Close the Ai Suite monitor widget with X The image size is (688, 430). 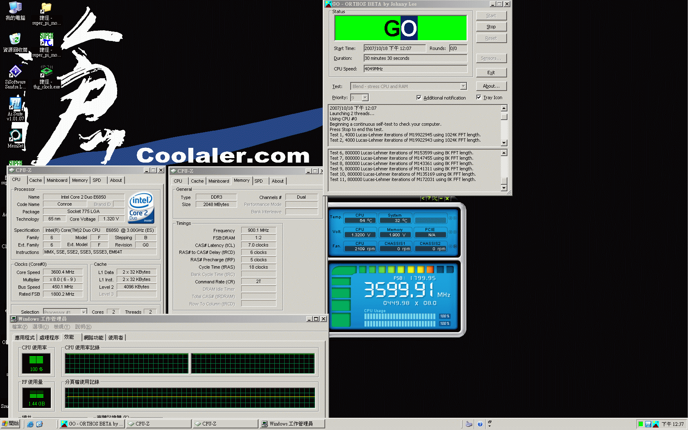click(x=447, y=198)
